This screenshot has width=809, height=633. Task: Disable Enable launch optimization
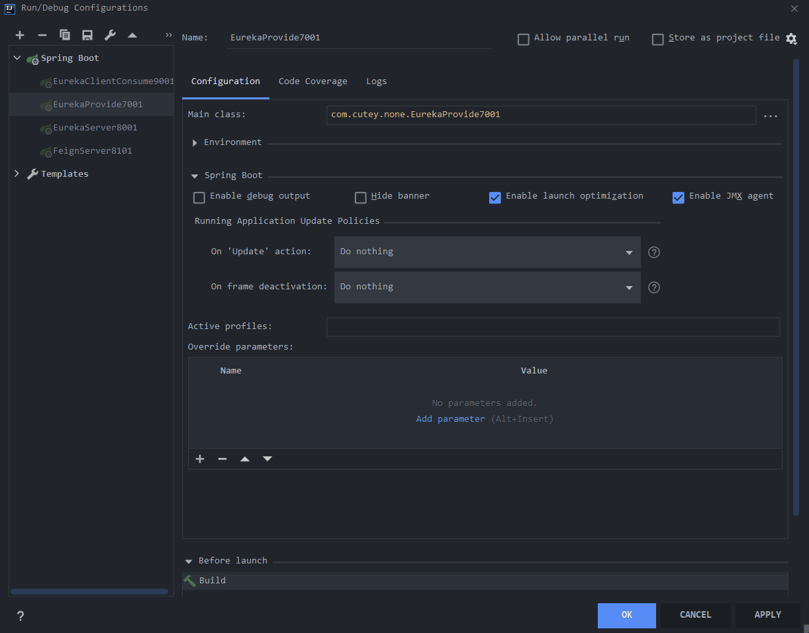(495, 197)
